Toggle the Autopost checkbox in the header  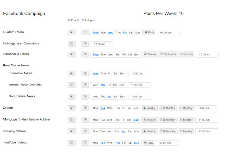click(x=83, y=20)
